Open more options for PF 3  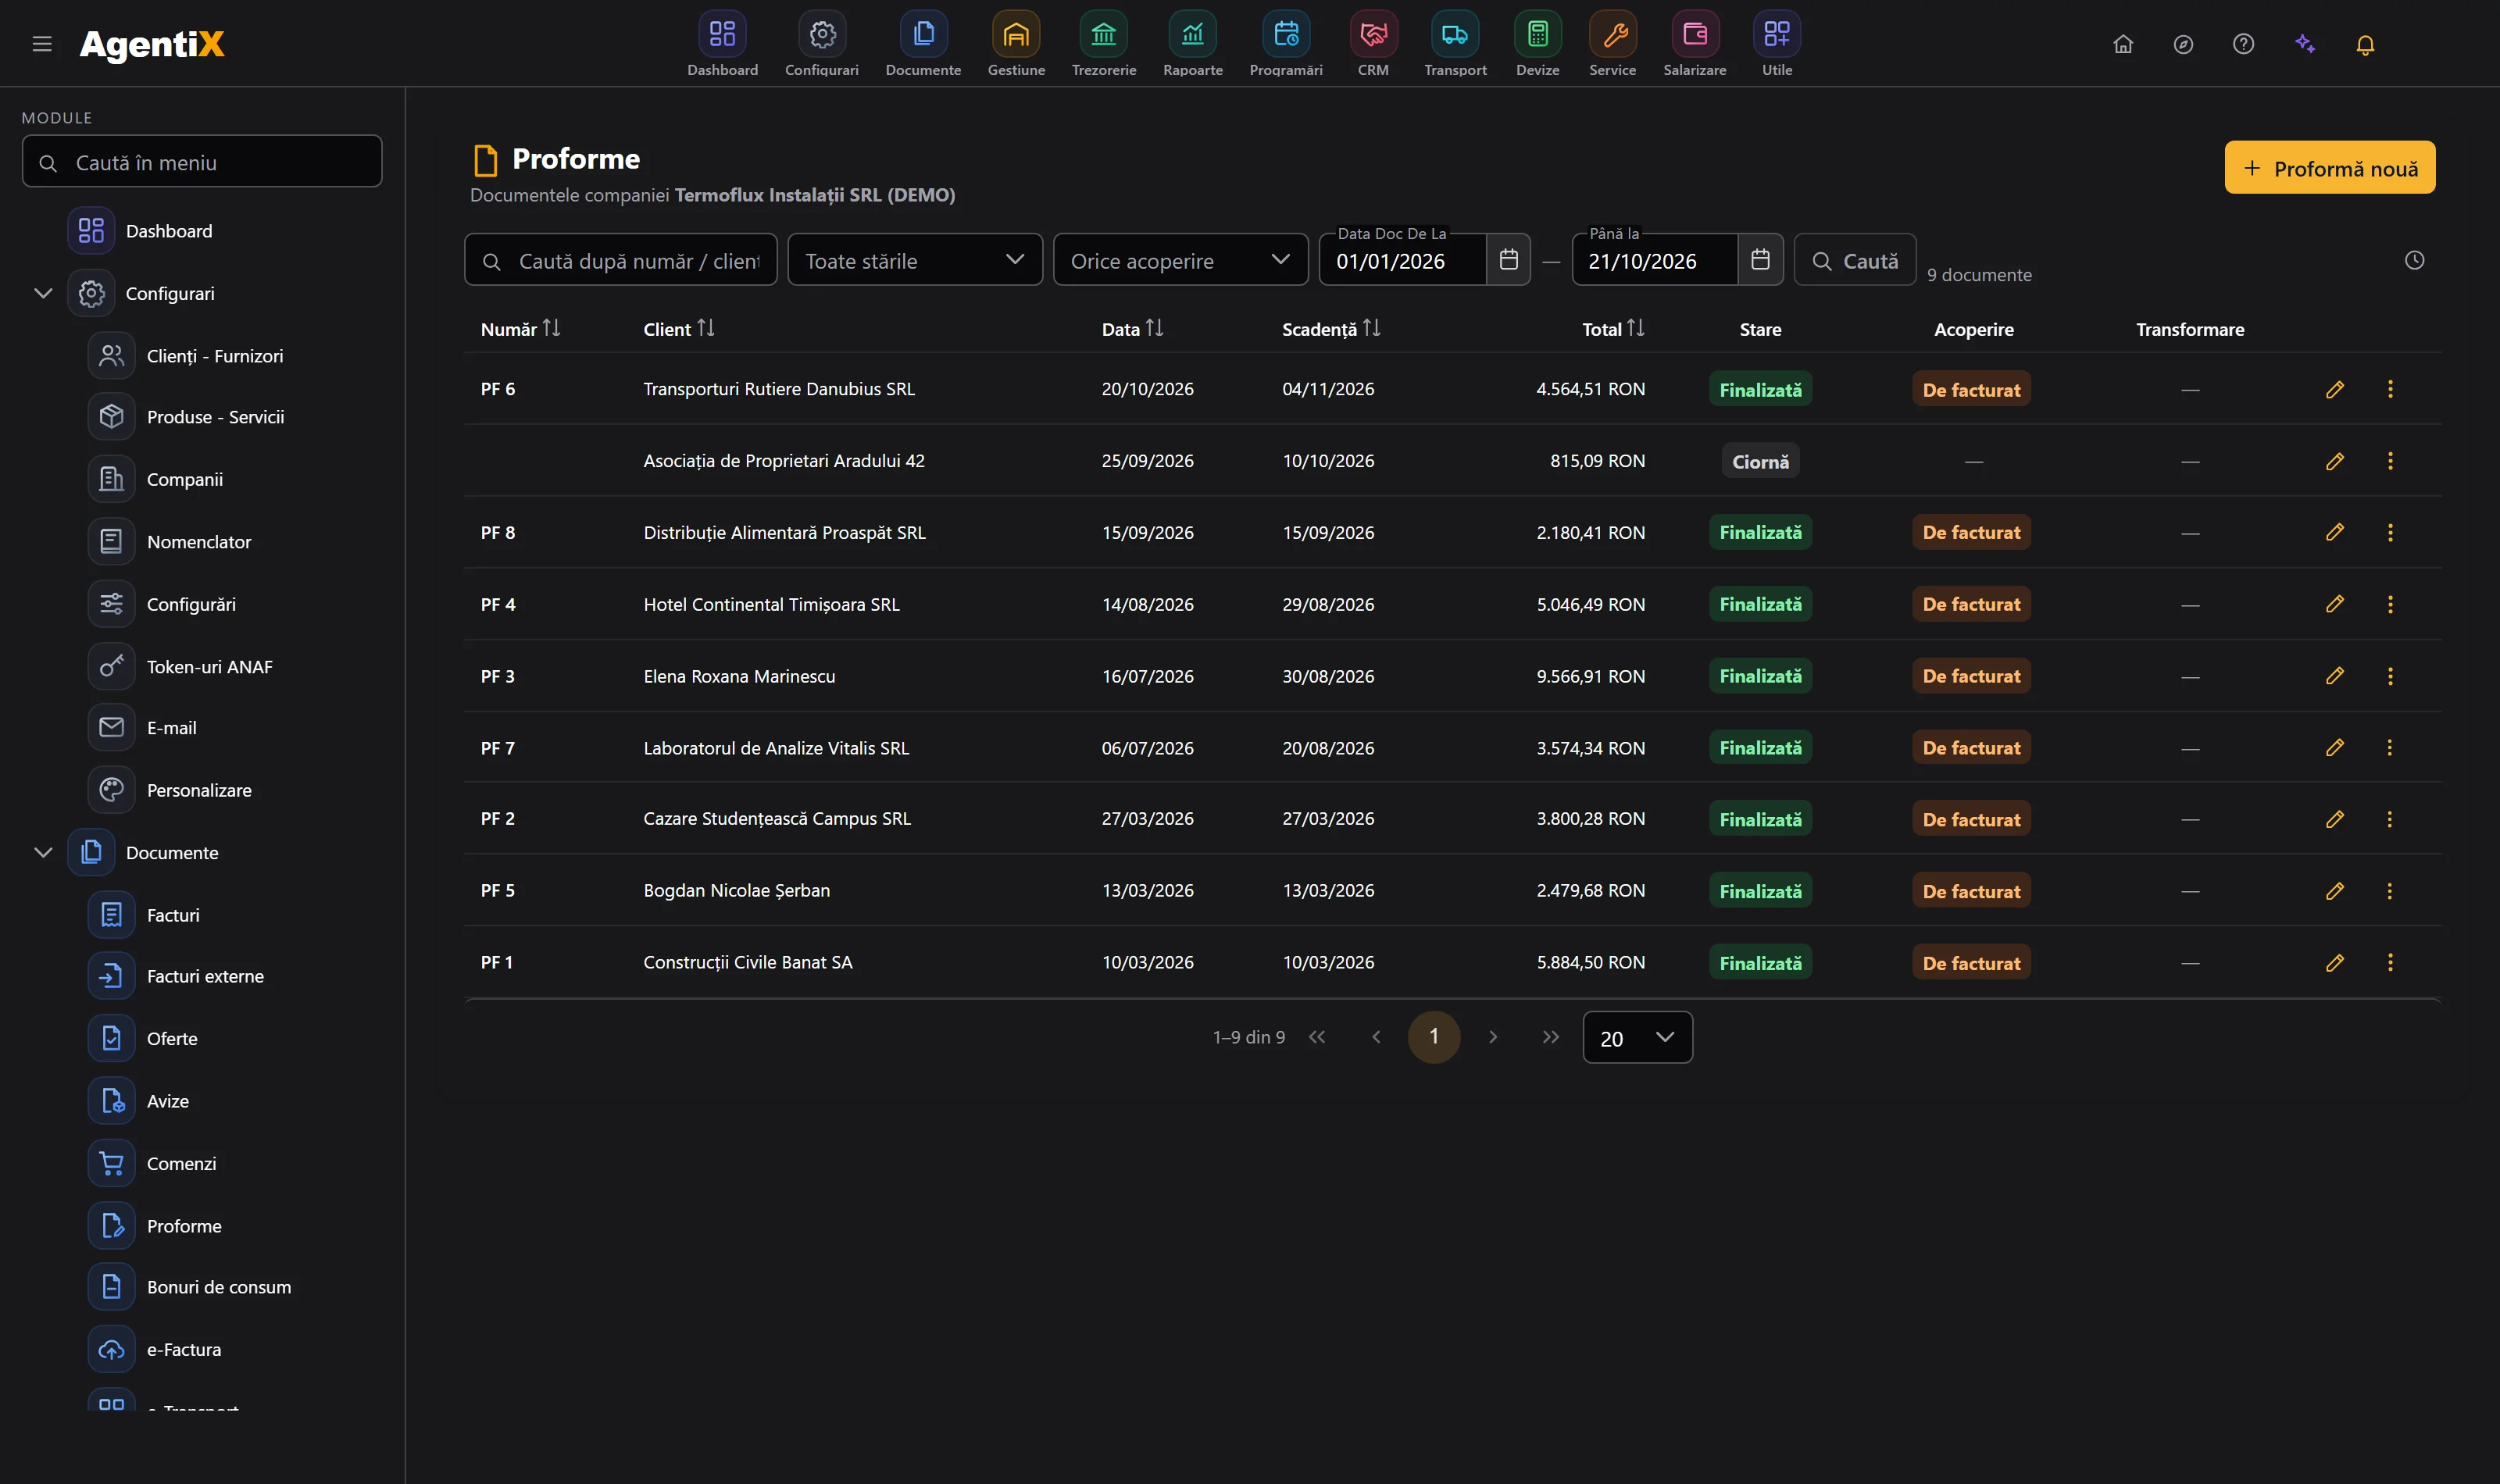coord(2389,677)
